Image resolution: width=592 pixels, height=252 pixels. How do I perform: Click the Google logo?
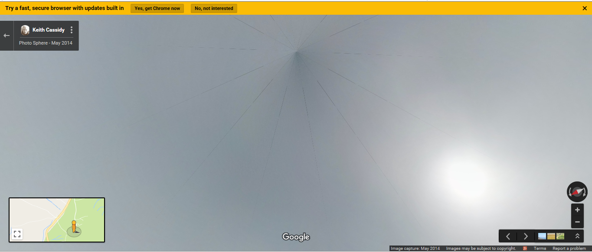(296, 237)
